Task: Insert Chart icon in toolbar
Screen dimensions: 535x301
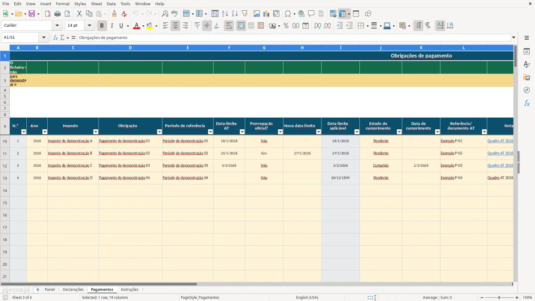Action: 267,14
